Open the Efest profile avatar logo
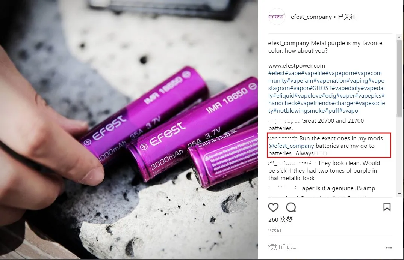Image resolution: width=404 pixels, height=260 pixels. point(277,17)
